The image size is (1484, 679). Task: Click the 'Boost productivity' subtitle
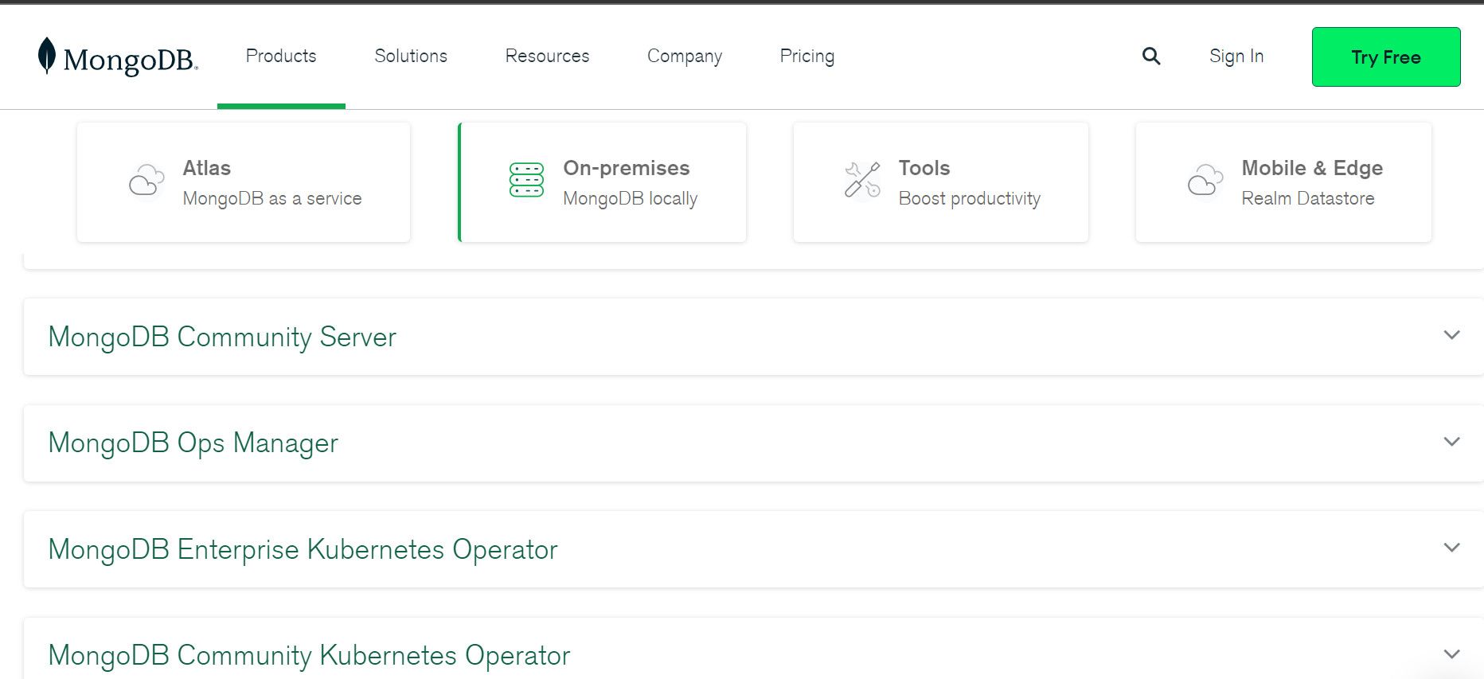[970, 198]
